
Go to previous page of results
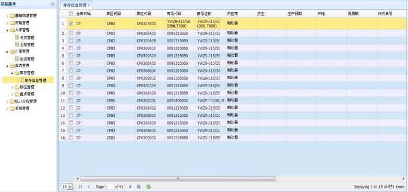pyautogui.click(x=89, y=187)
